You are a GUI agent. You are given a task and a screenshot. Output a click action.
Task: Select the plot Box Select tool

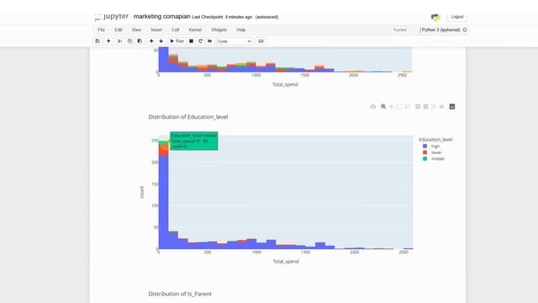click(x=399, y=107)
